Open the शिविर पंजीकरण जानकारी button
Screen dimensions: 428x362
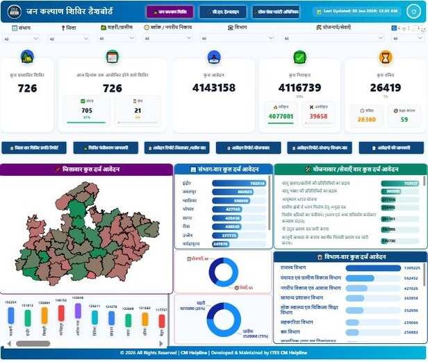(x=106, y=148)
